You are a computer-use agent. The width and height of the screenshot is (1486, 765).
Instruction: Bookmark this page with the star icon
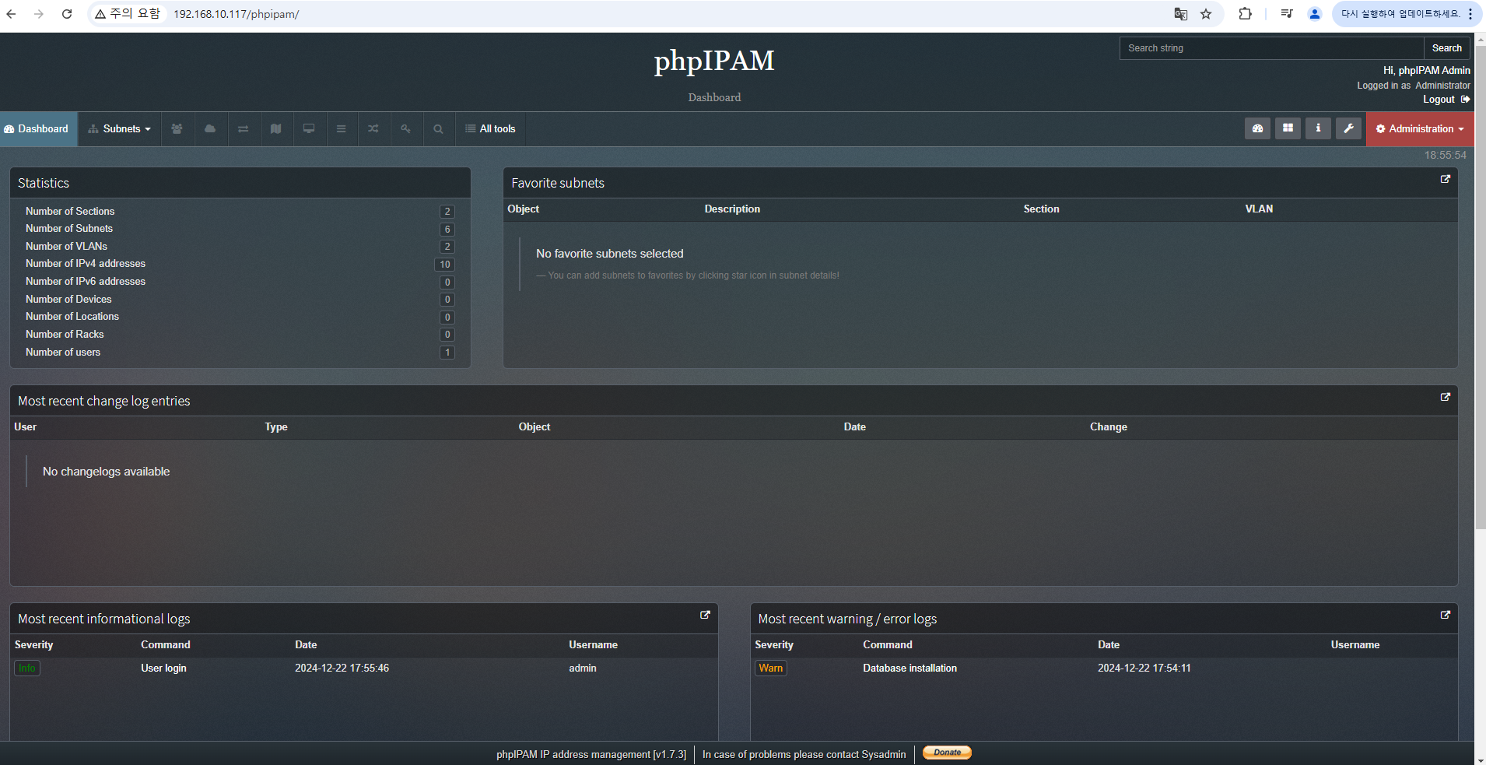pyautogui.click(x=1206, y=14)
